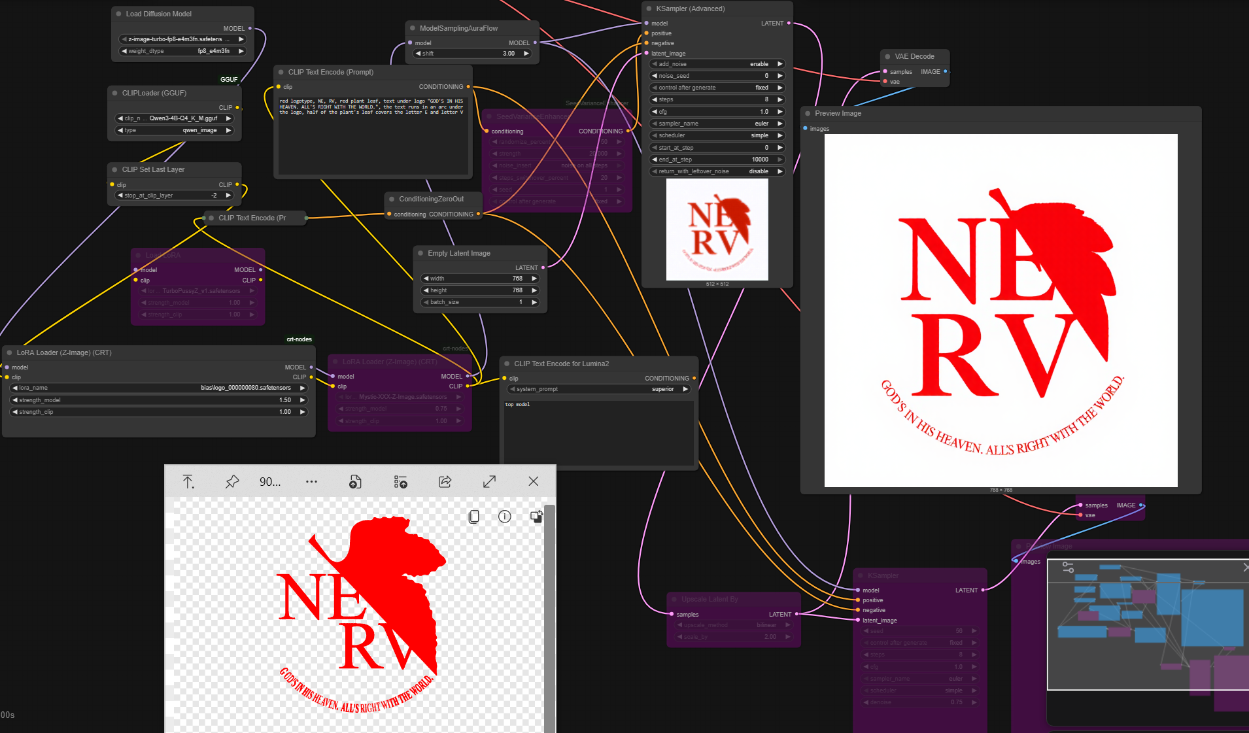1249x733 pixels.
Task: Click the LATENT output slot of KSampler (Advanced)
Action: pyautogui.click(x=789, y=23)
